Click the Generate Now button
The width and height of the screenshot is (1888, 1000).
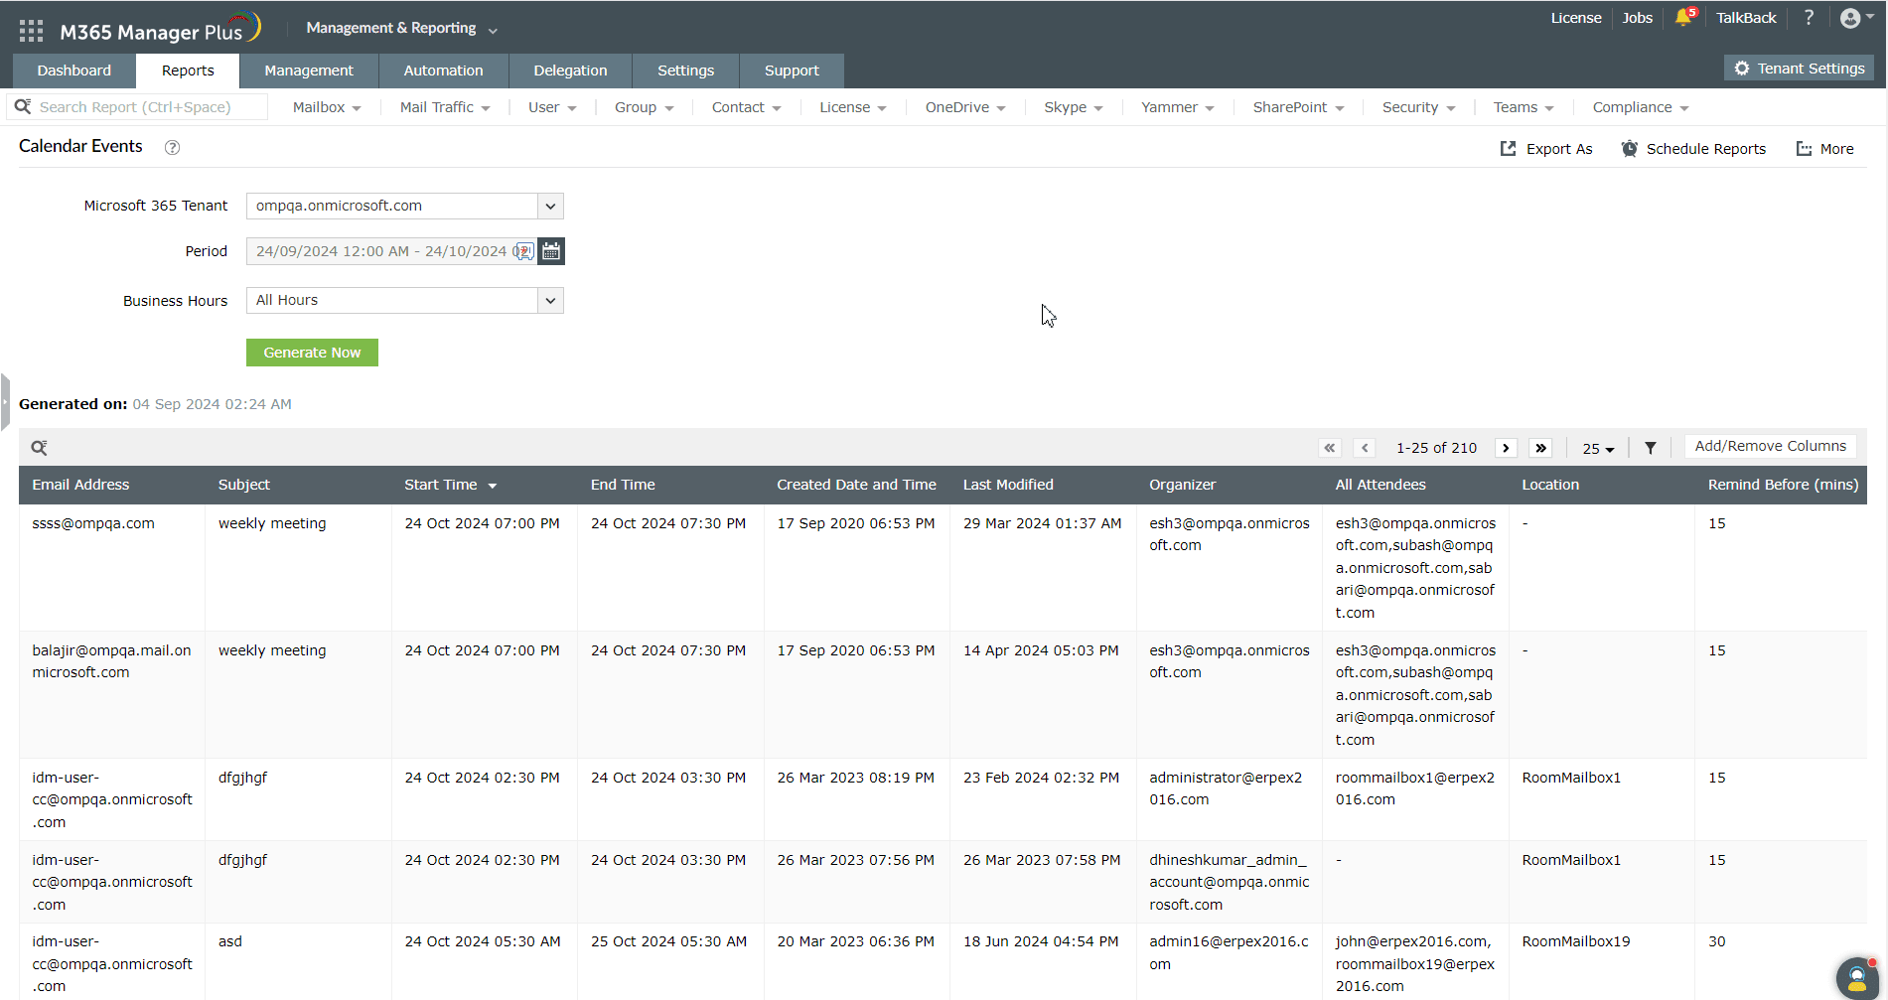pyautogui.click(x=312, y=353)
